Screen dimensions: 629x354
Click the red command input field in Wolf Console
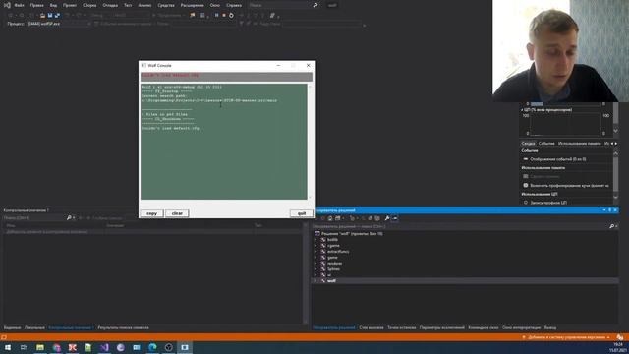(226, 76)
